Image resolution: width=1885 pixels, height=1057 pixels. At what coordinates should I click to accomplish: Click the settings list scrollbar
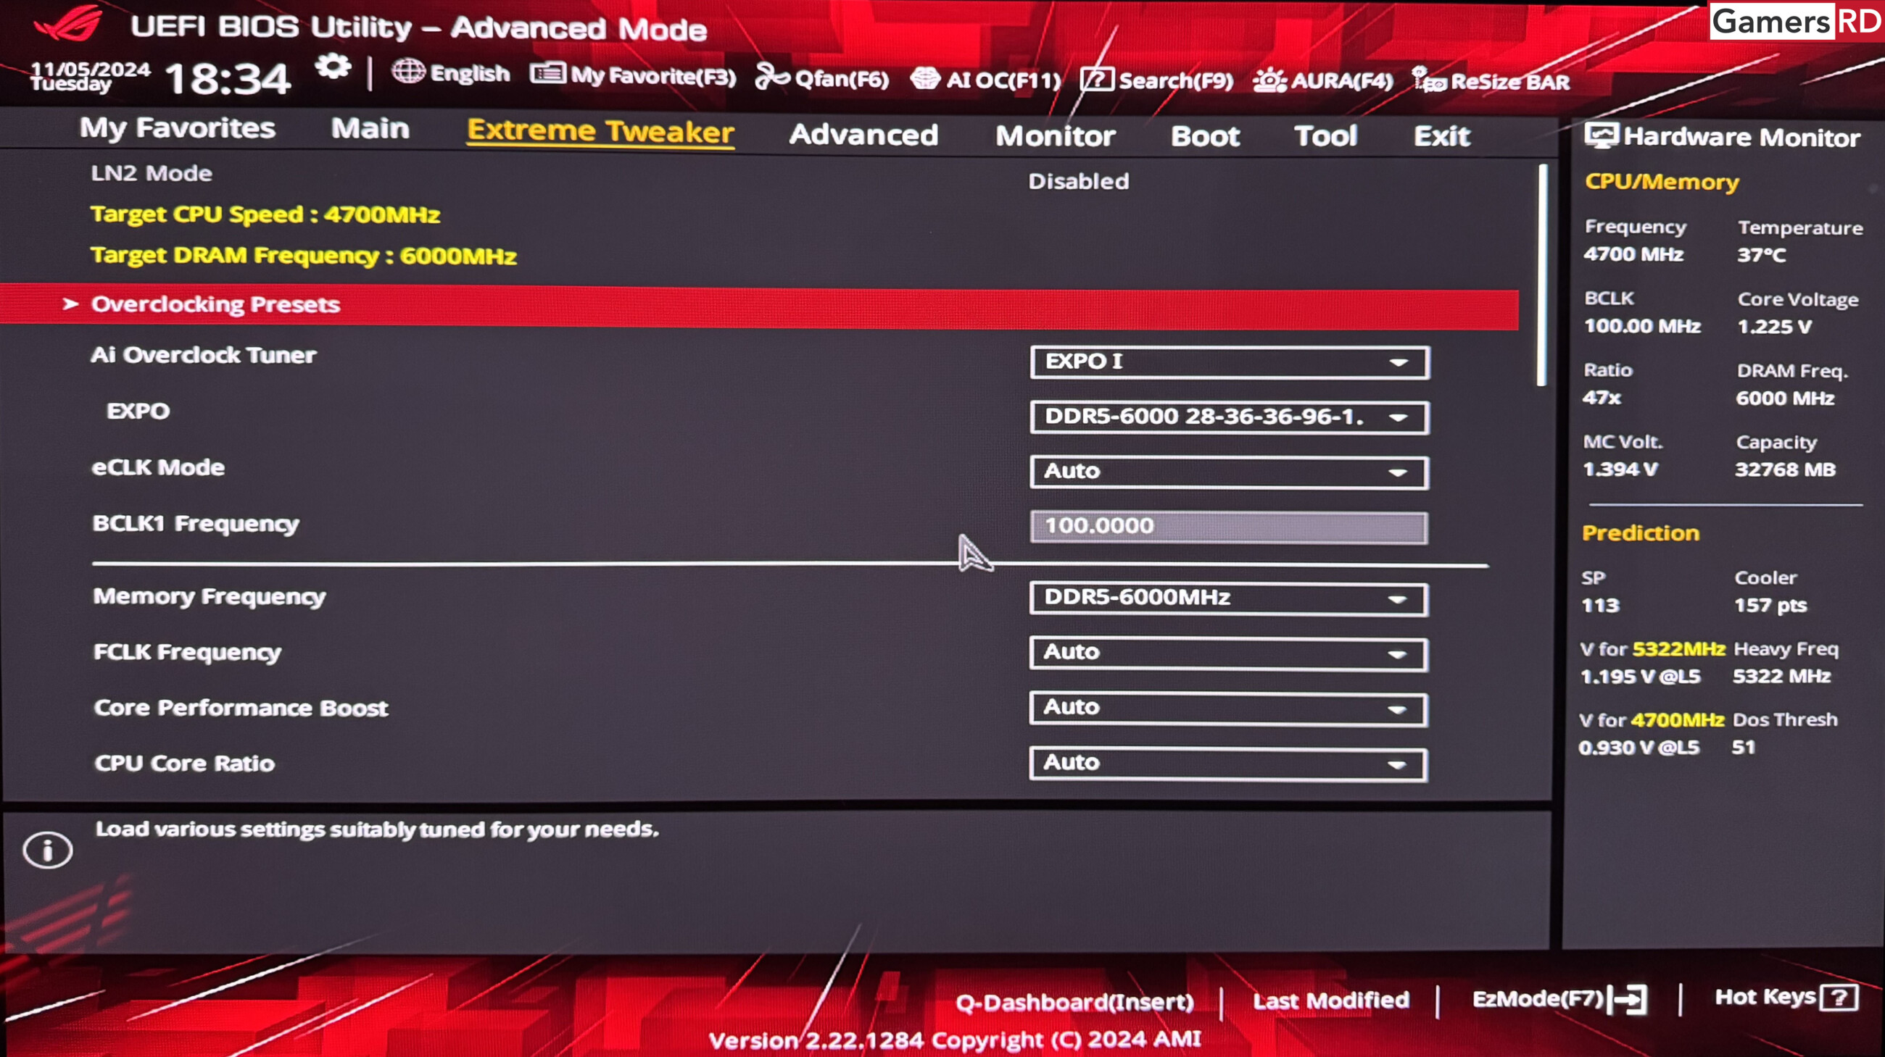[1543, 275]
